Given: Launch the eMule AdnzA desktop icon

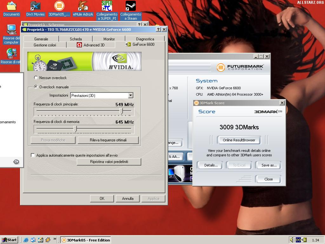Looking at the screenshot, I should [83, 8].
